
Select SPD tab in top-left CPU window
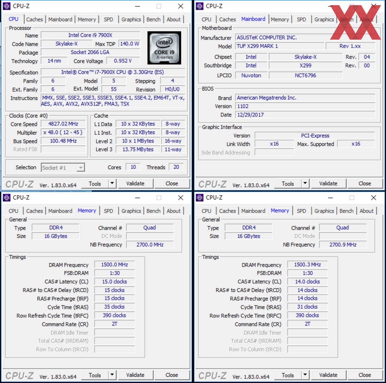[x=108, y=19]
